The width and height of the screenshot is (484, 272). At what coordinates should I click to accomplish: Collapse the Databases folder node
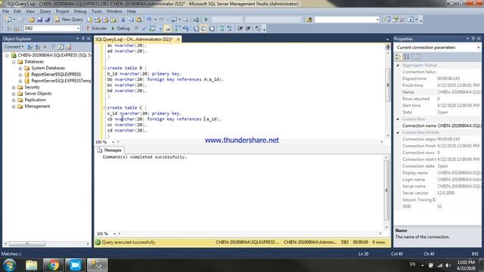(14, 62)
